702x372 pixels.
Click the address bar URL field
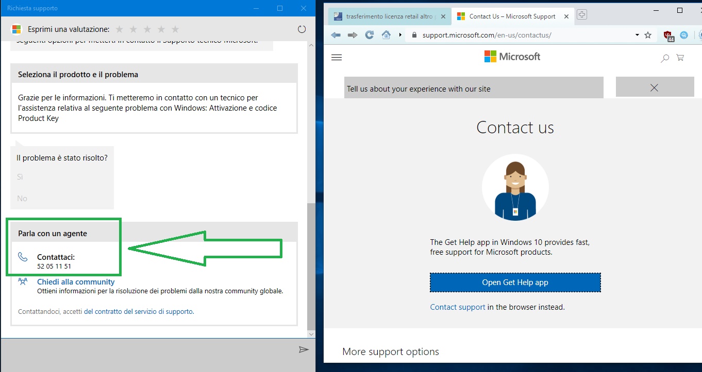coord(526,35)
